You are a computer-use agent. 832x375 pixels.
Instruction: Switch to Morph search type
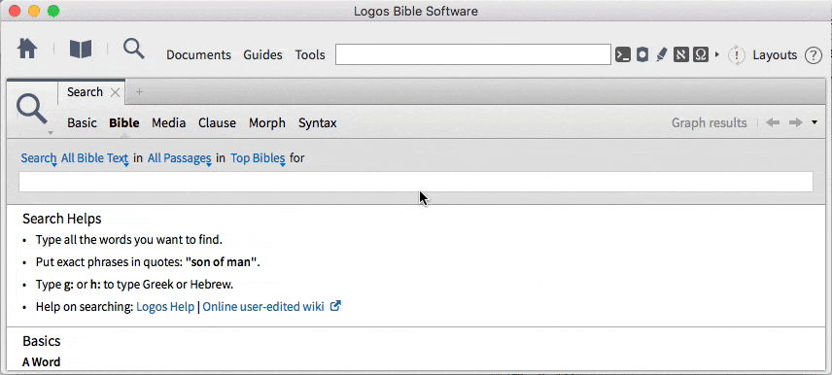pos(267,123)
